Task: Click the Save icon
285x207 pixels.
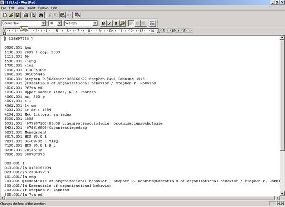Action: coord(18,15)
